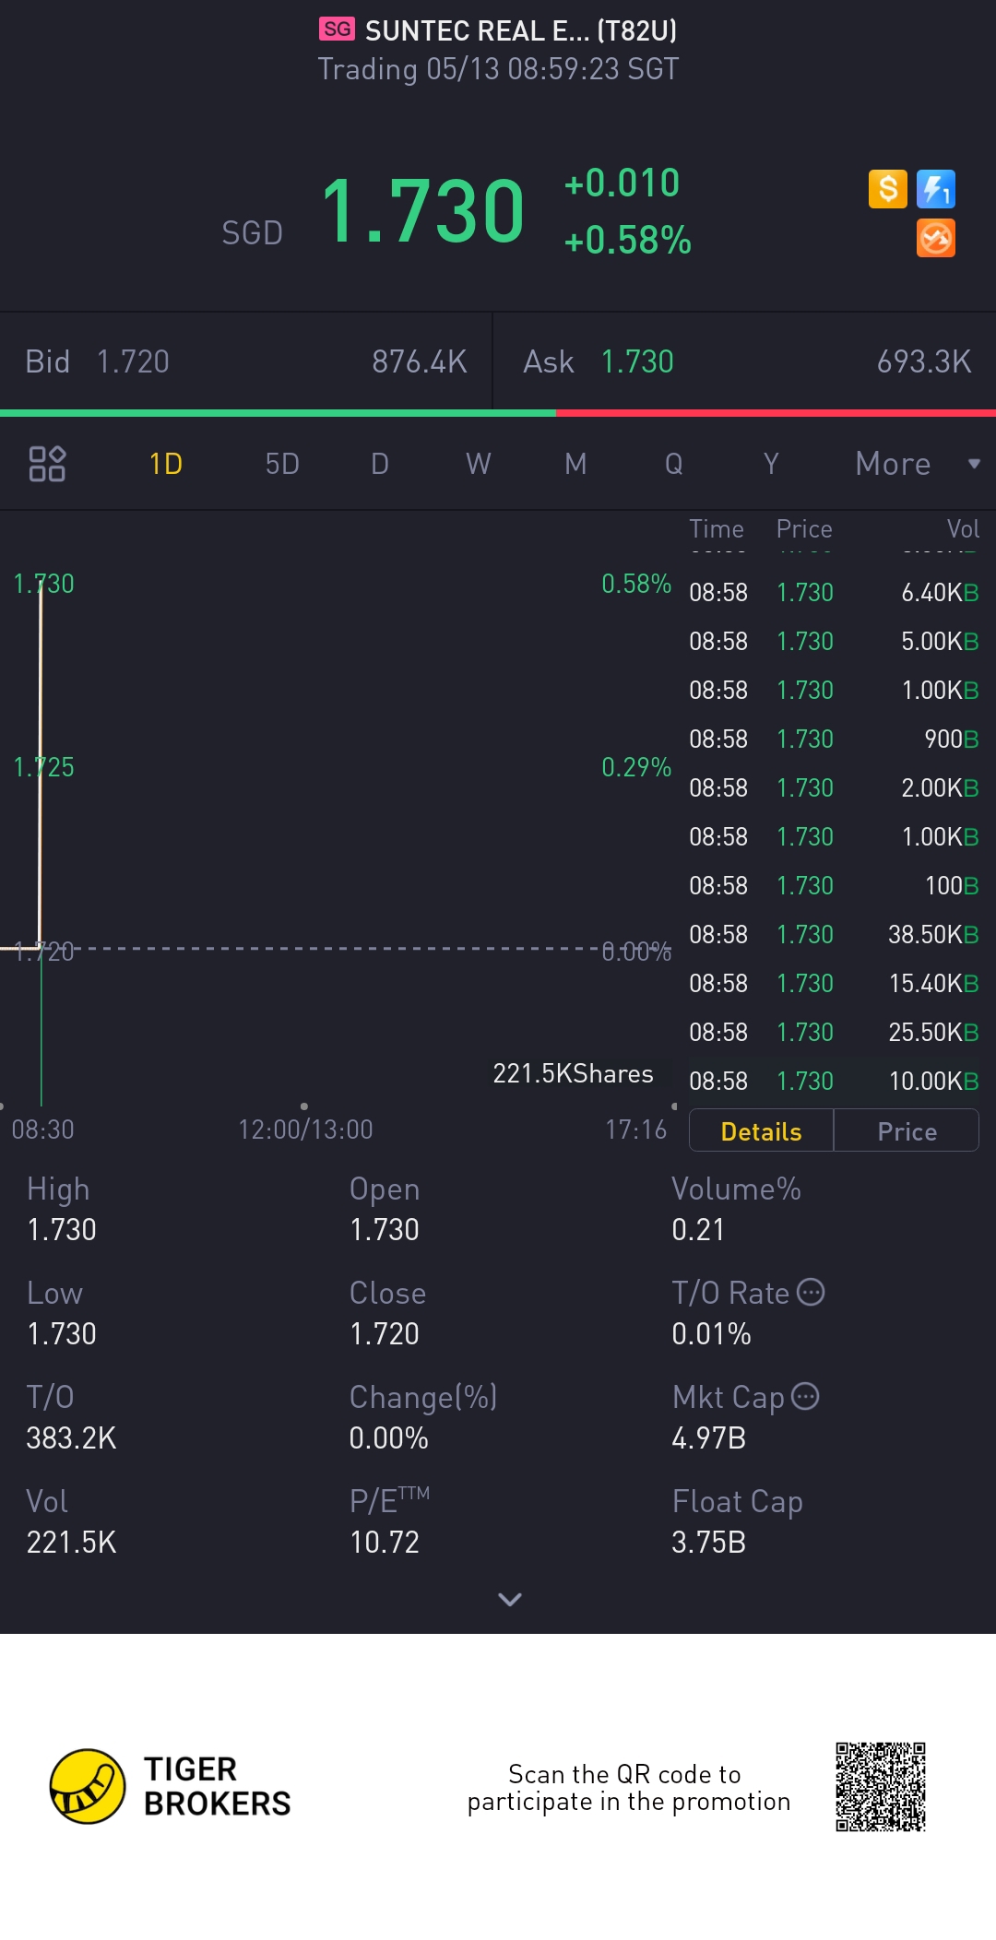The width and height of the screenshot is (996, 1940).
Task: Tap the promotion QR code
Action: point(881,1787)
